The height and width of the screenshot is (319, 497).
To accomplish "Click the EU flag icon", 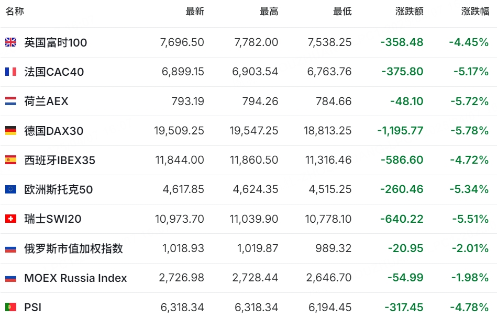I will click(11, 189).
